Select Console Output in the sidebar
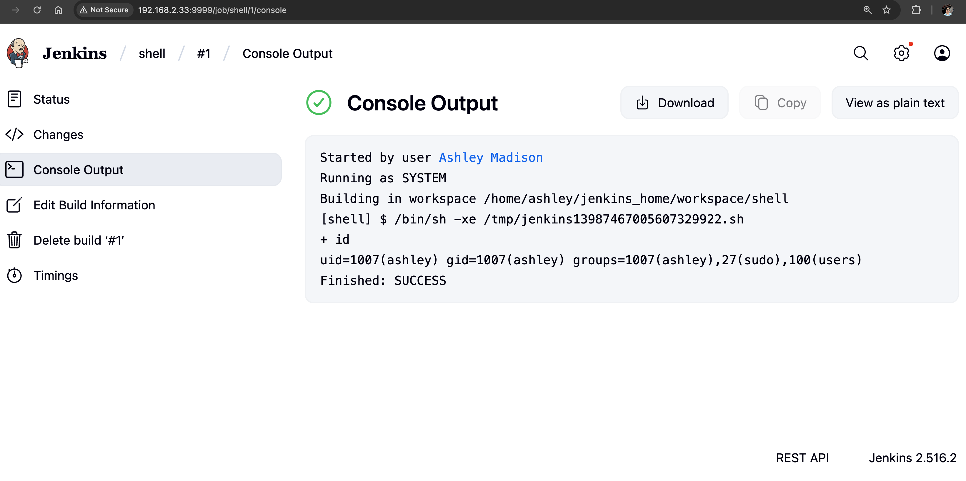The width and height of the screenshot is (966, 481). [78, 169]
